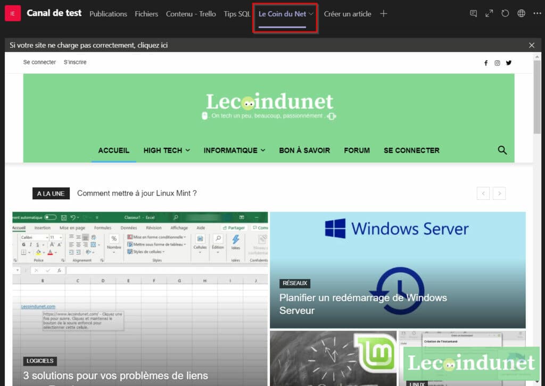Show the tab conversation icon

click(473, 13)
